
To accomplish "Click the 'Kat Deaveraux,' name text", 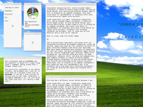I will pos(31,22).
